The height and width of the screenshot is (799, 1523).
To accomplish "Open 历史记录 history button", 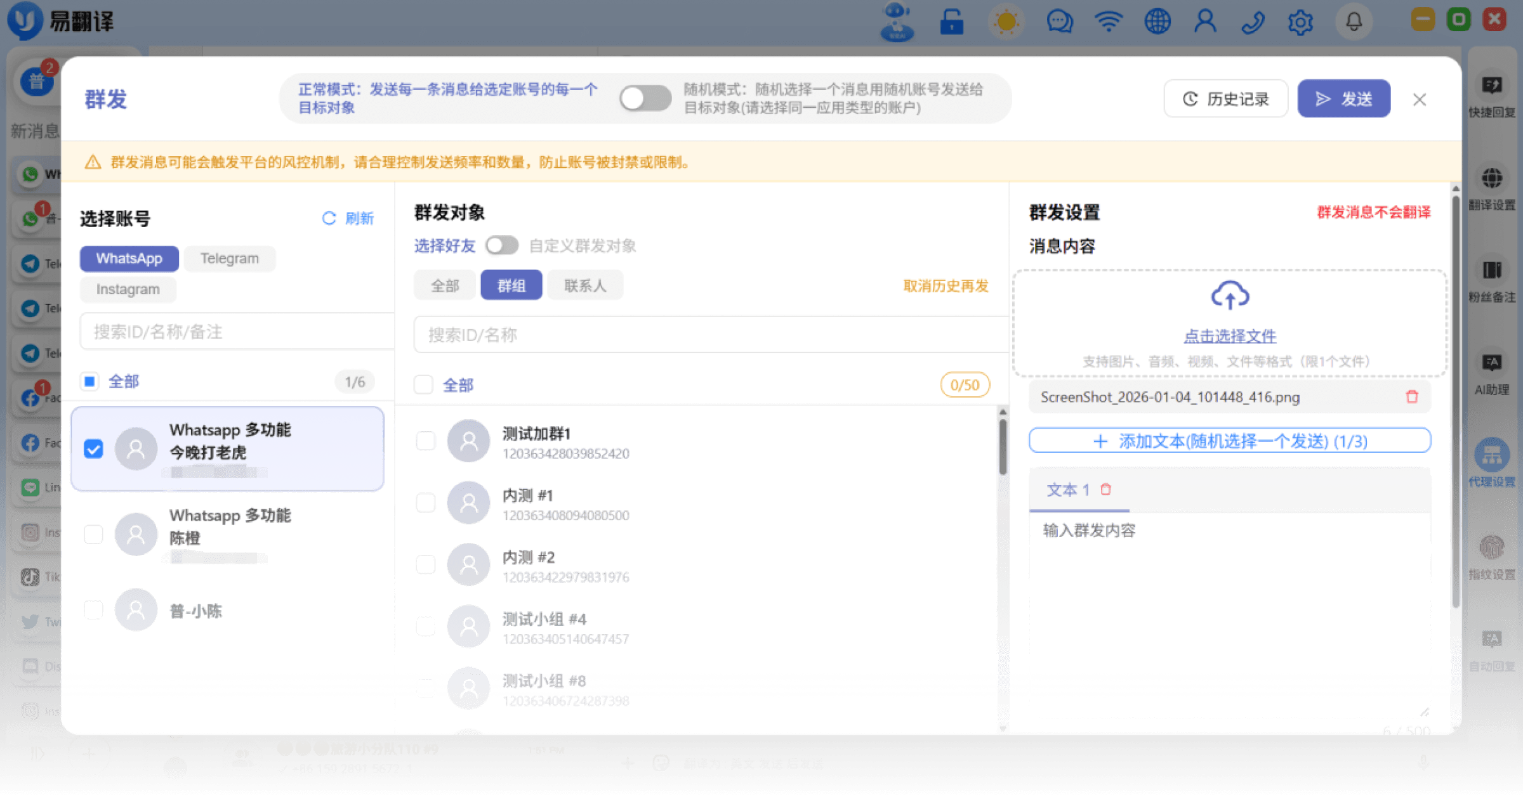I will point(1226,99).
